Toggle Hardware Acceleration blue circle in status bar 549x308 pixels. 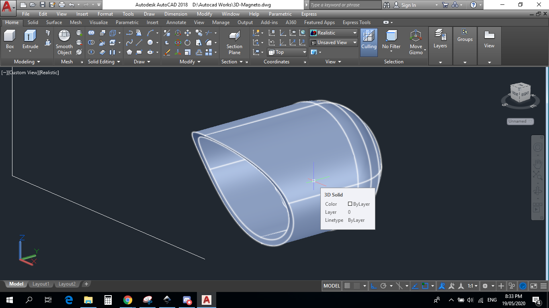pos(523,286)
